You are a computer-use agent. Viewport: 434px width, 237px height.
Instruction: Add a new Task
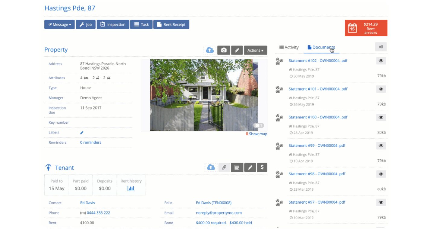pyautogui.click(x=141, y=25)
